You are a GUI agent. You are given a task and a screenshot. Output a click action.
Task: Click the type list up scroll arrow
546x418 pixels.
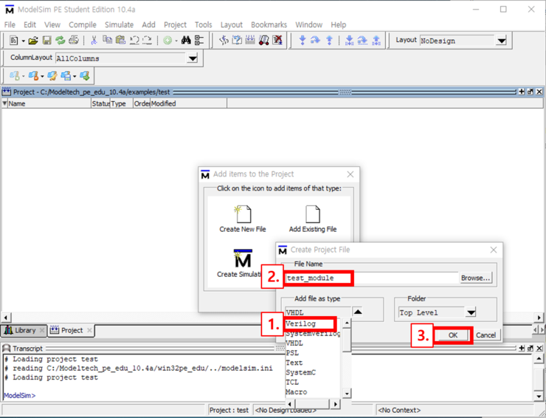point(347,323)
